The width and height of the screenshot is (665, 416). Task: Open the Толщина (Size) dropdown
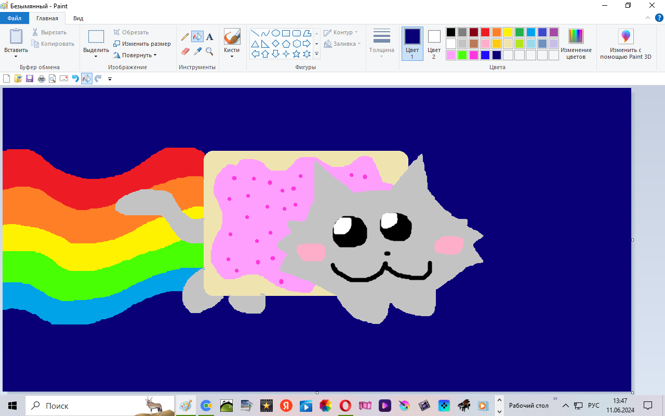382,44
